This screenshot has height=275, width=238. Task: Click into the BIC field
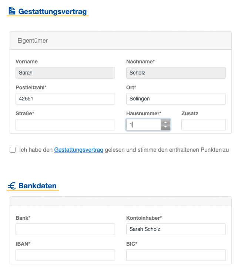(x=176, y=255)
